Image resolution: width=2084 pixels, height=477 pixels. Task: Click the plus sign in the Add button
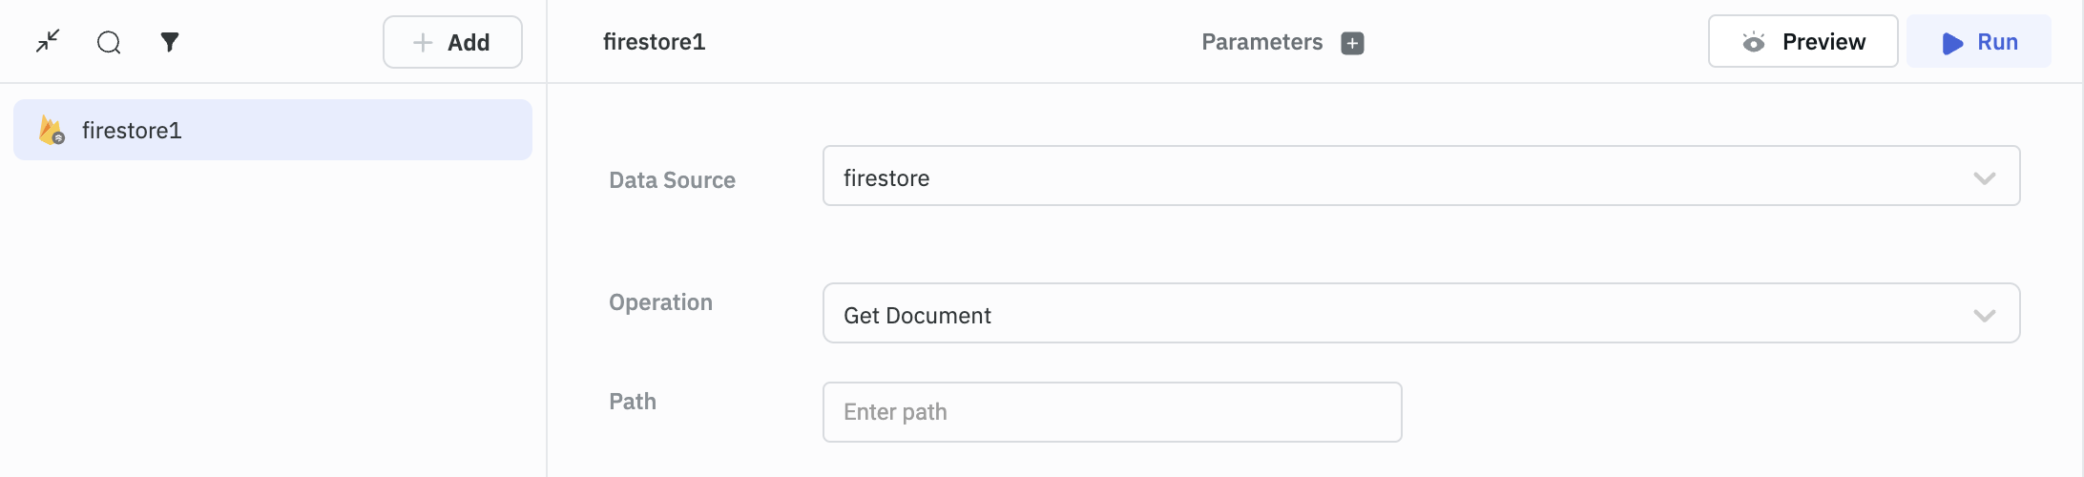pos(423,43)
